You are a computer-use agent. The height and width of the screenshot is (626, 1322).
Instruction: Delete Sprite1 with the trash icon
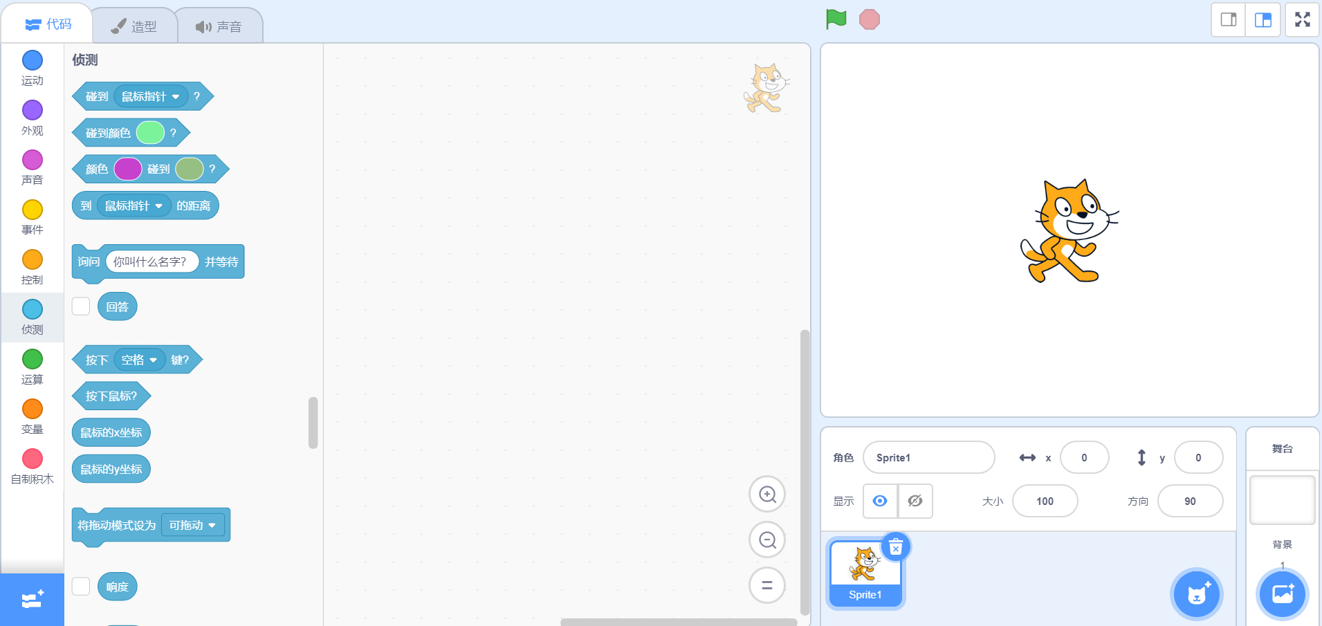[896, 548]
